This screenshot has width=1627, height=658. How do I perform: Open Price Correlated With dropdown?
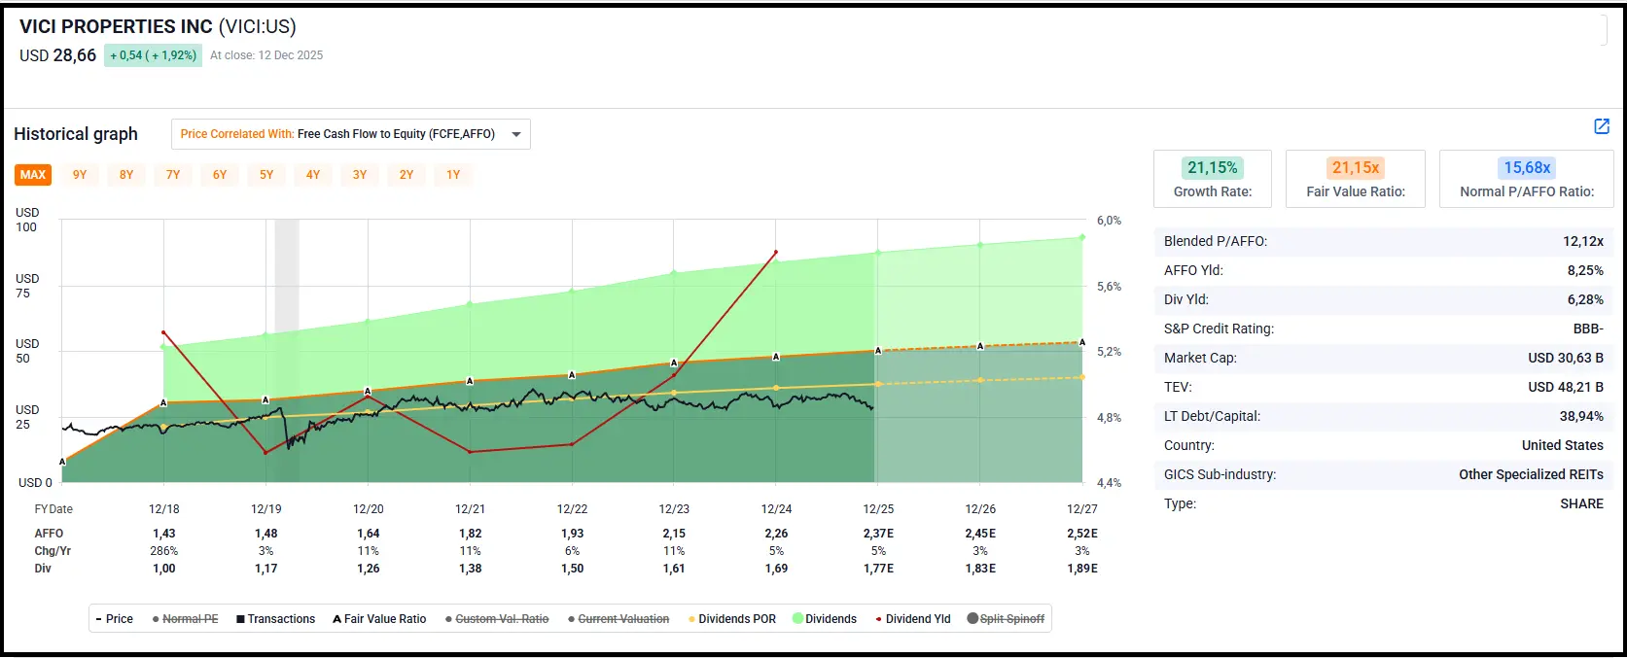tap(350, 134)
